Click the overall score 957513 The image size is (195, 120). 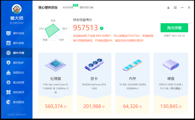(86, 28)
